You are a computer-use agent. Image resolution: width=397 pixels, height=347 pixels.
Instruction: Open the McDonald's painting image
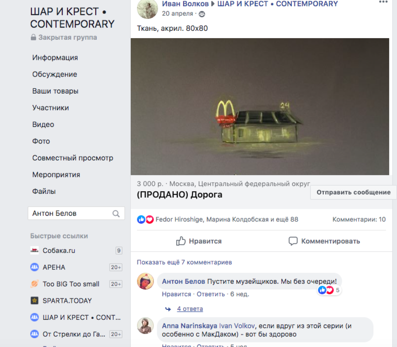point(260,106)
